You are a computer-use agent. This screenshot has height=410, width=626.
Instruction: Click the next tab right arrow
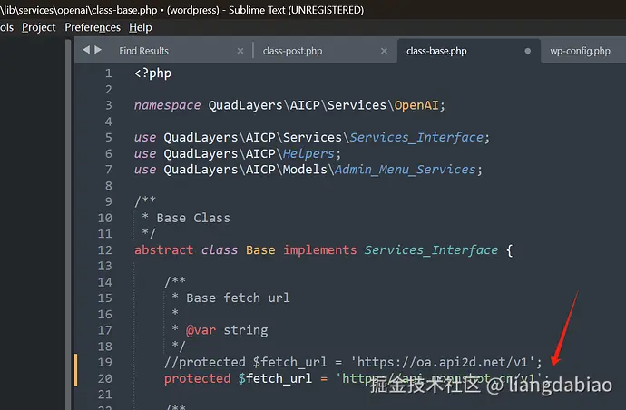98,50
